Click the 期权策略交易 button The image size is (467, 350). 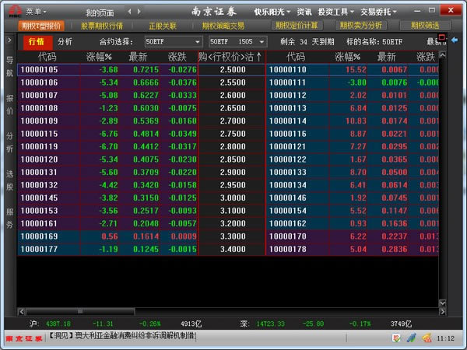(223, 26)
